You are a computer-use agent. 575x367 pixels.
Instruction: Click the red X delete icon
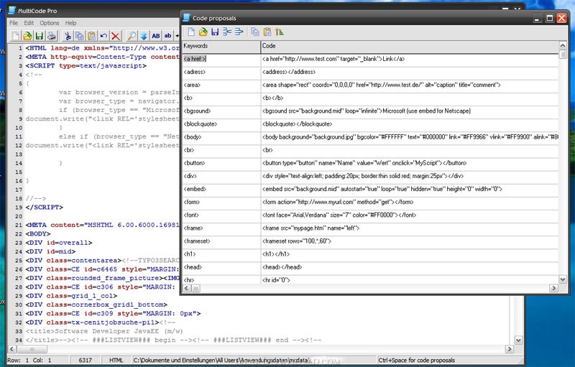[115, 36]
